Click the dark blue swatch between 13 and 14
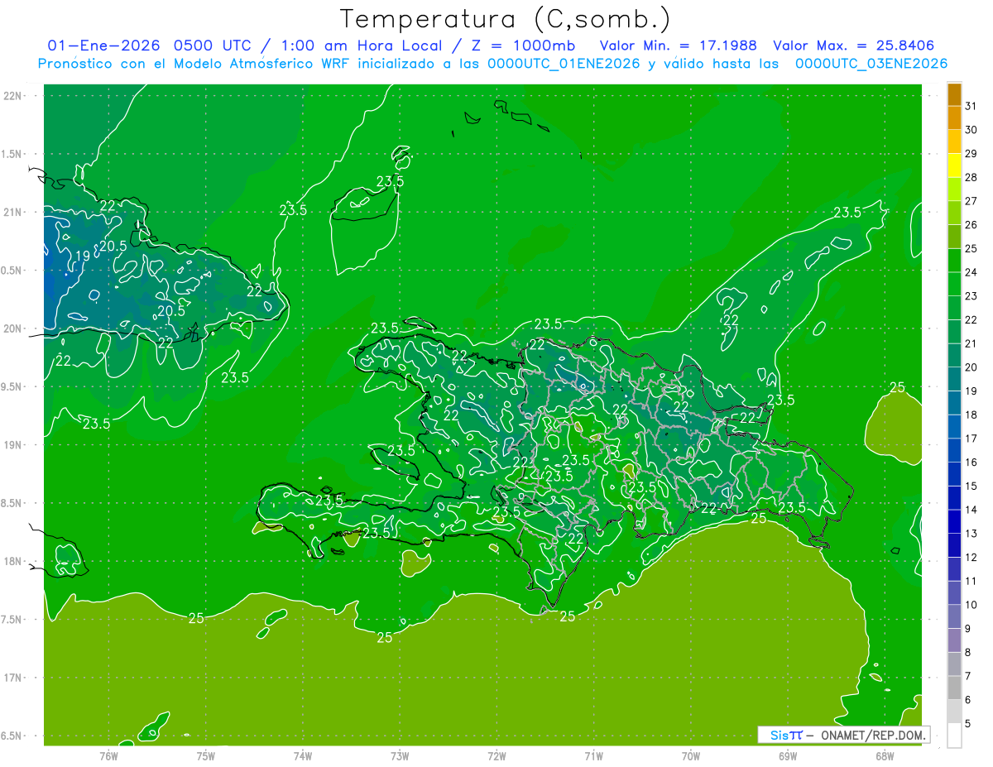 tap(954, 521)
